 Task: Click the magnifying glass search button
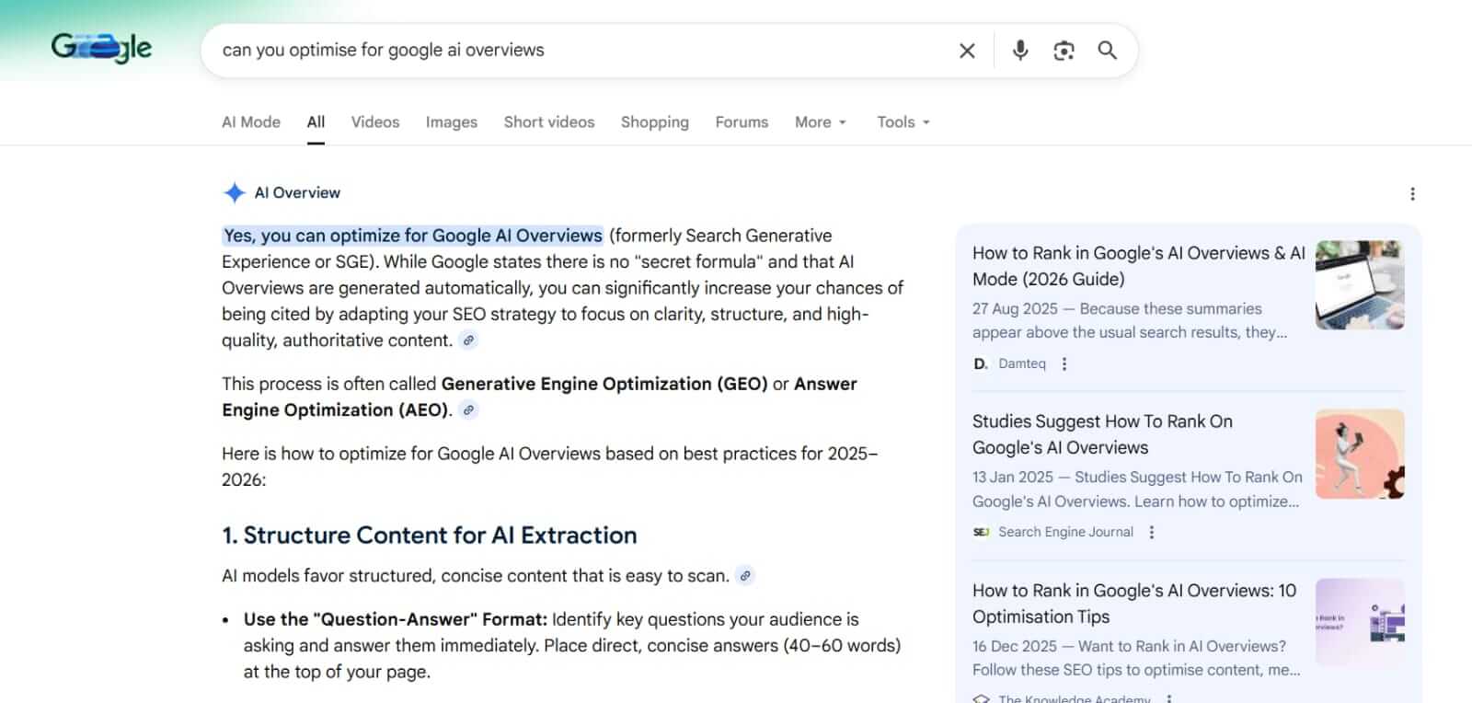[1108, 51]
